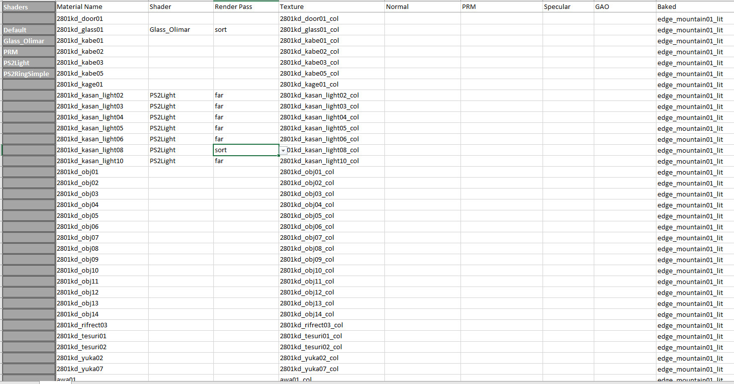Screen dimensions: 734x384
Task: Click the Material Name column header
Action: coord(79,6)
